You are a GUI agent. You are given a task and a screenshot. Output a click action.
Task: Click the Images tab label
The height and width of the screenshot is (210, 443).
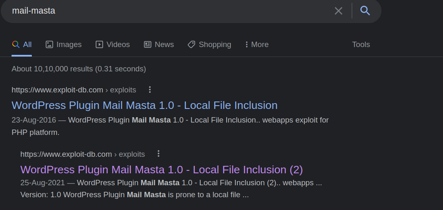69,45
